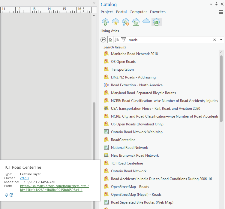Close the Catalog pane
Image resolution: width=225 pixels, height=209 pixels.
click(x=222, y=4)
